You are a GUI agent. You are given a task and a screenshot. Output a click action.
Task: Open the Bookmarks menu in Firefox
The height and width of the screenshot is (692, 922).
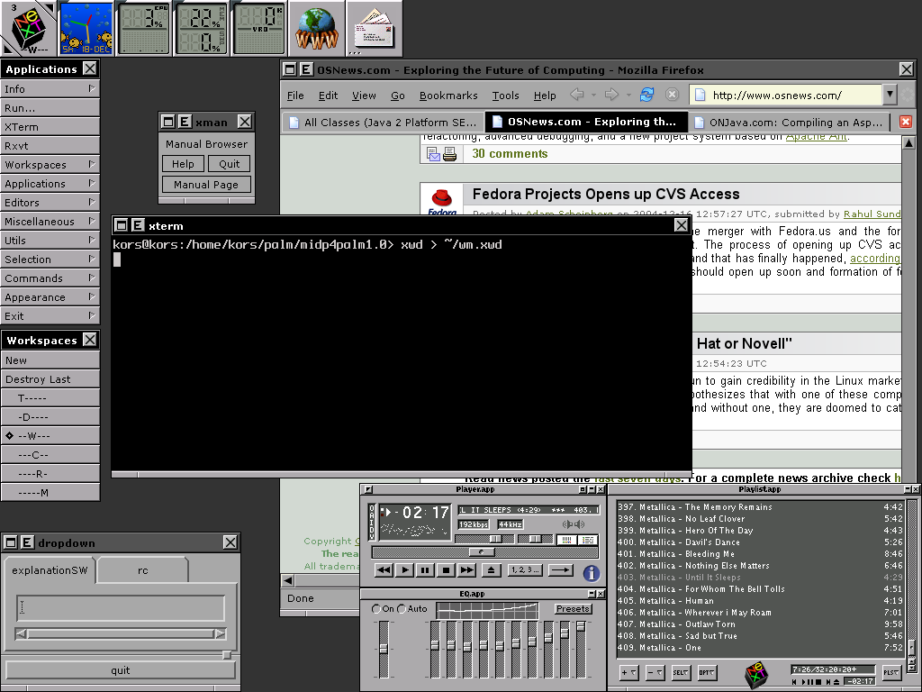[448, 96]
